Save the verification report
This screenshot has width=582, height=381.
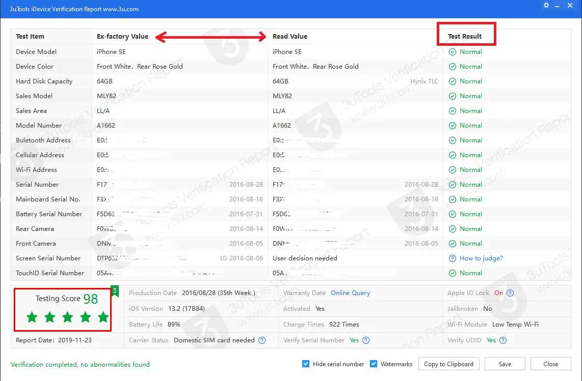pos(505,364)
